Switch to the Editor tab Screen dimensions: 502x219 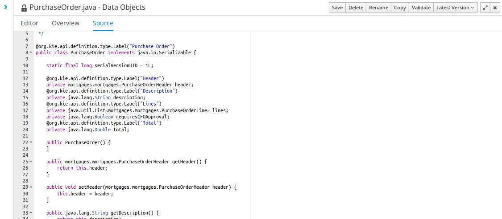[x=29, y=23]
